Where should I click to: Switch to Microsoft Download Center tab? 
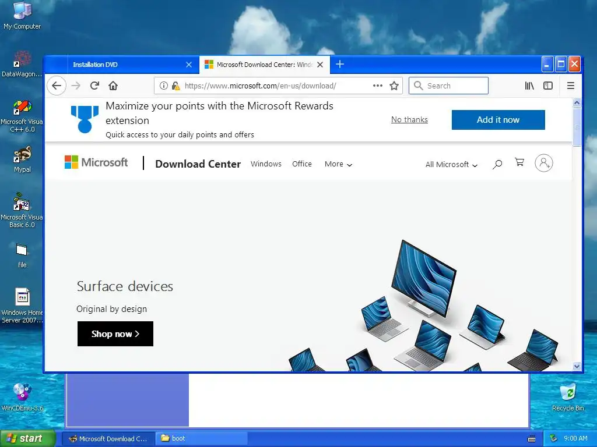click(x=264, y=65)
